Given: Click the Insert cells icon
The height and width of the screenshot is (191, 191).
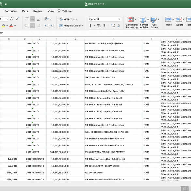Looking at the screenshot, I should [x=168, y=19].
